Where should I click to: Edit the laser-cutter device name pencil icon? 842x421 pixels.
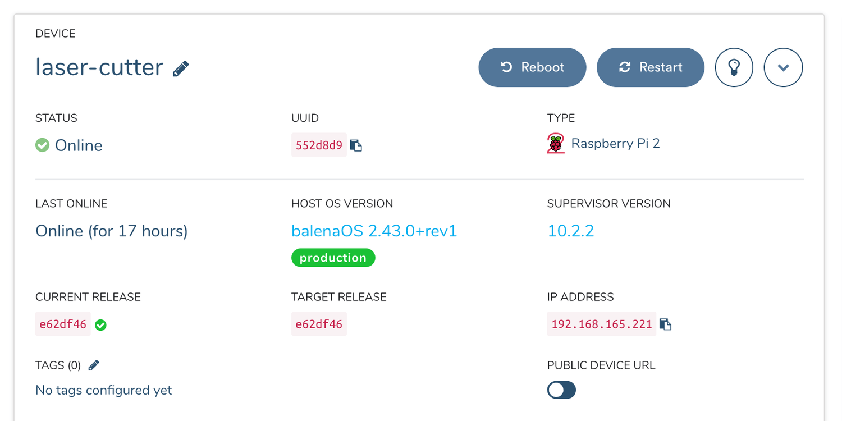click(x=181, y=69)
